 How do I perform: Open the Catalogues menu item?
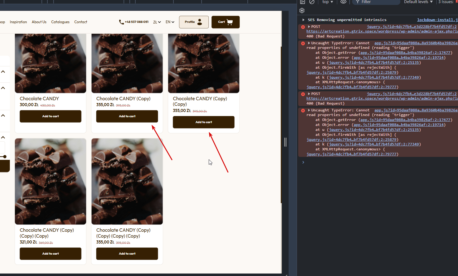[x=60, y=22]
